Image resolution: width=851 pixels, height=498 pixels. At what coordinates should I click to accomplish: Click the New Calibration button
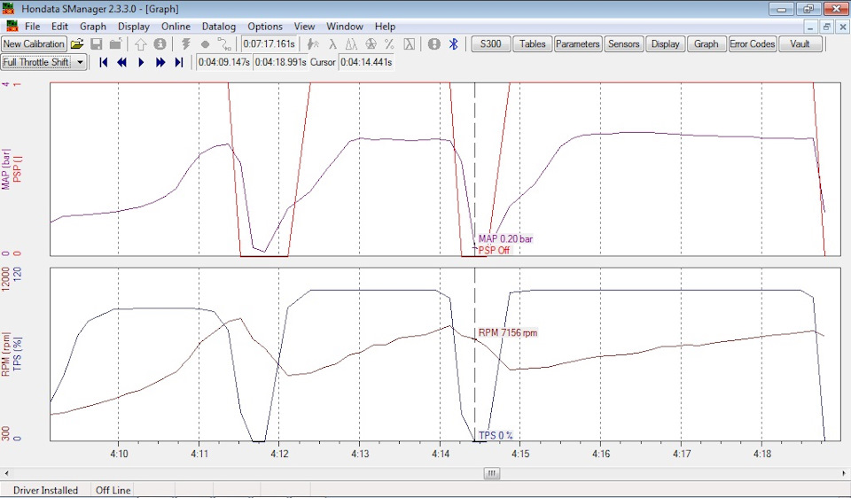34,44
